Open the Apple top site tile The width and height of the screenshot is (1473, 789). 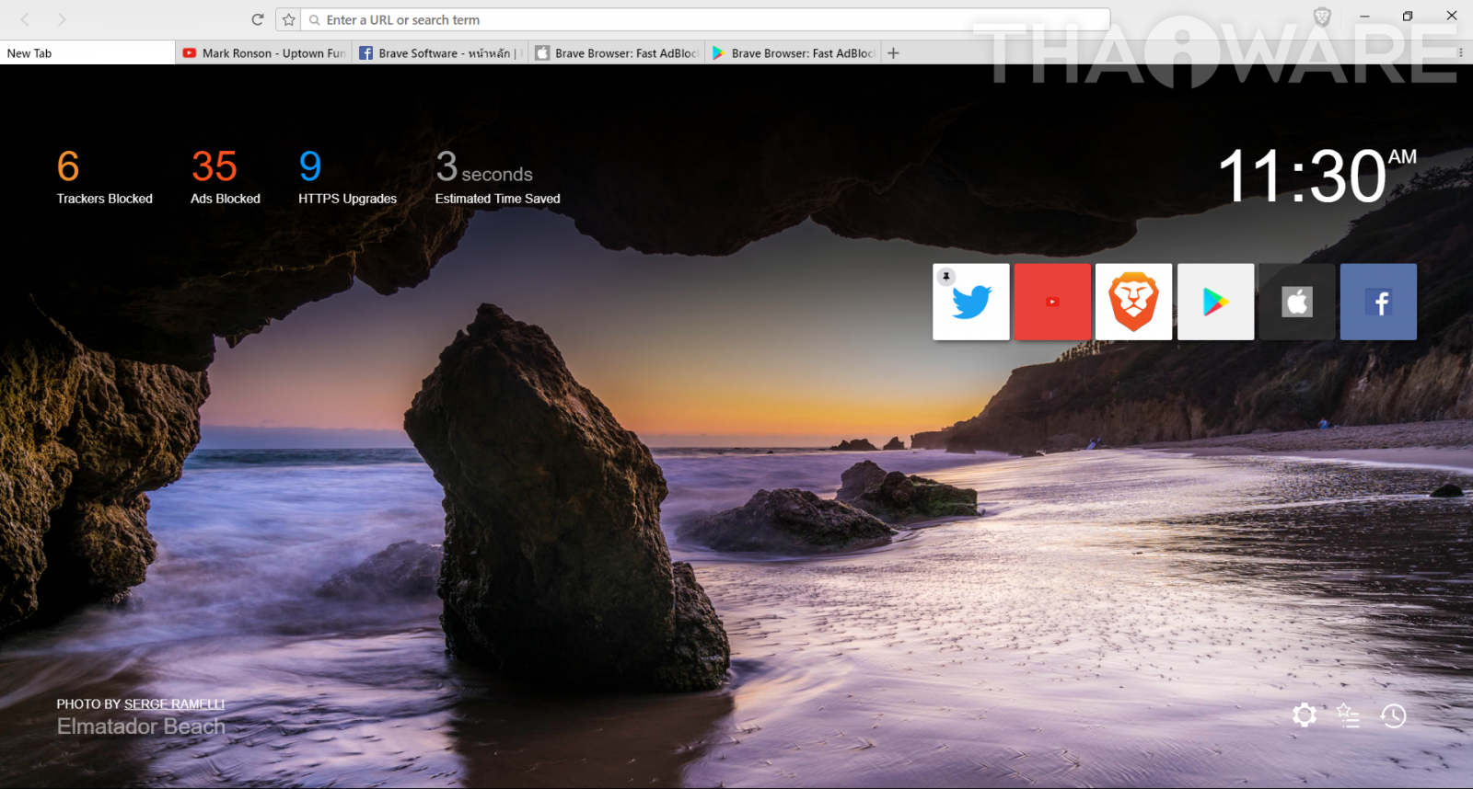coord(1297,302)
